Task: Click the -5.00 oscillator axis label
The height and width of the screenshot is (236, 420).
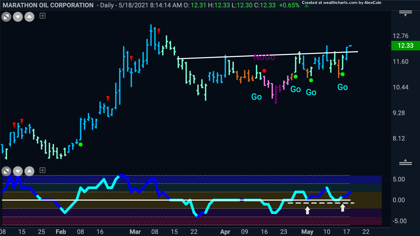Action: [400, 221]
